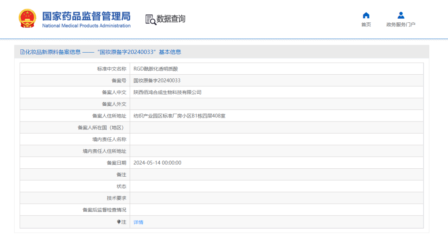Click the 备案人外文 label
This screenshot has height=243, width=448.
click(114, 104)
